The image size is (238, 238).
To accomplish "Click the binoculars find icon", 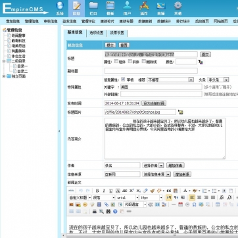I will pos(108,212).
